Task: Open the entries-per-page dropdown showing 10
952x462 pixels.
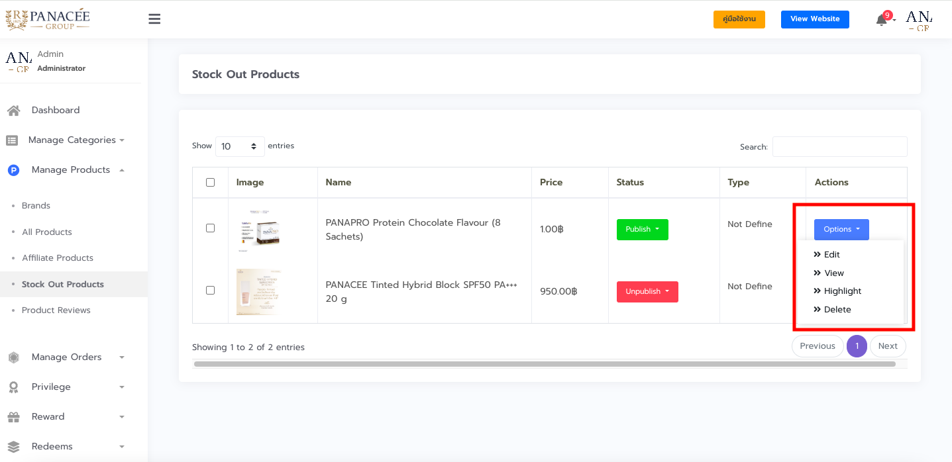Action: (x=240, y=146)
